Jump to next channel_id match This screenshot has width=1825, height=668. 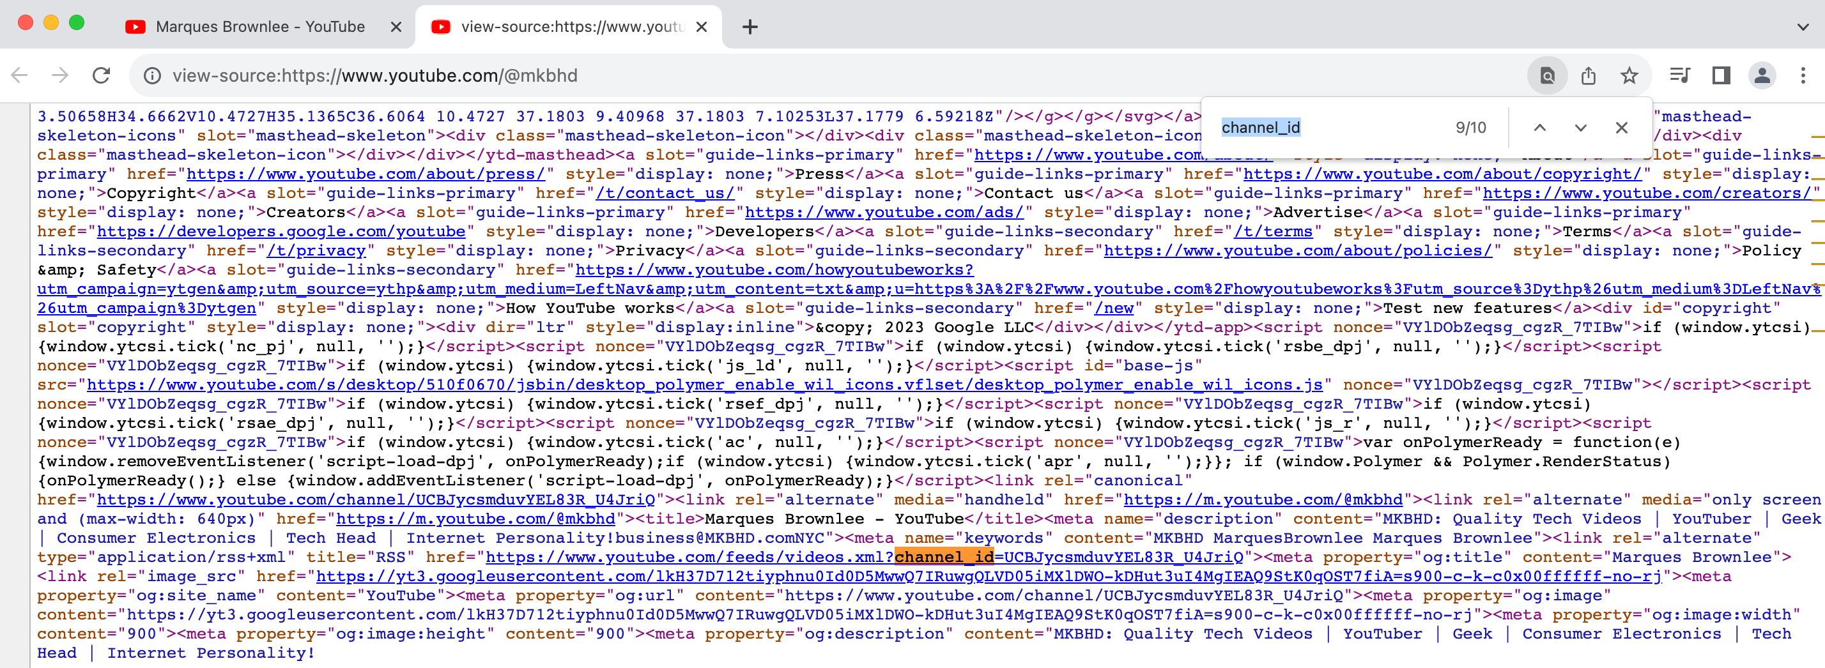(x=1581, y=128)
